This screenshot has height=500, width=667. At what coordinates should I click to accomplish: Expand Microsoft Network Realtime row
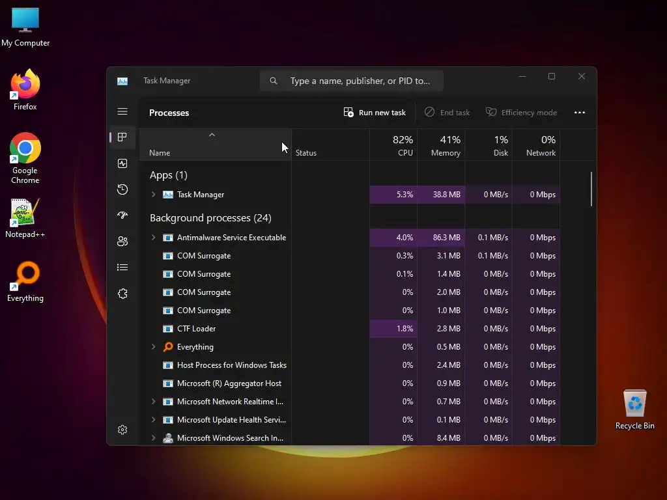tap(154, 401)
